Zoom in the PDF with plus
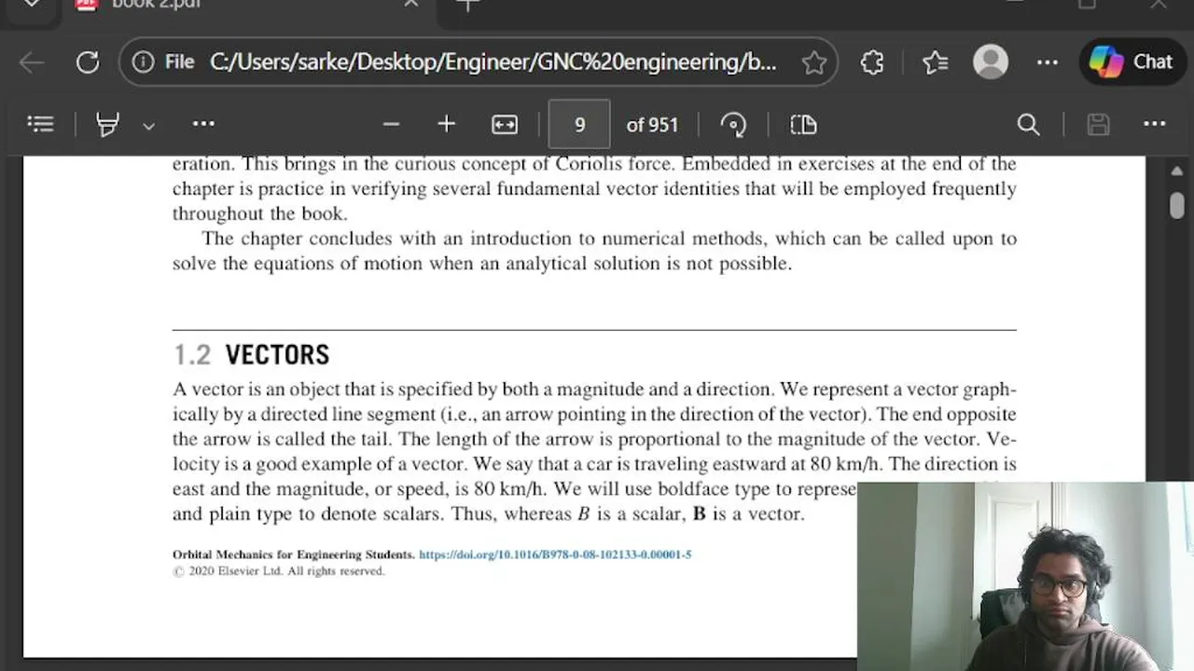Screen dimensions: 1194x671 pyautogui.click(x=446, y=124)
